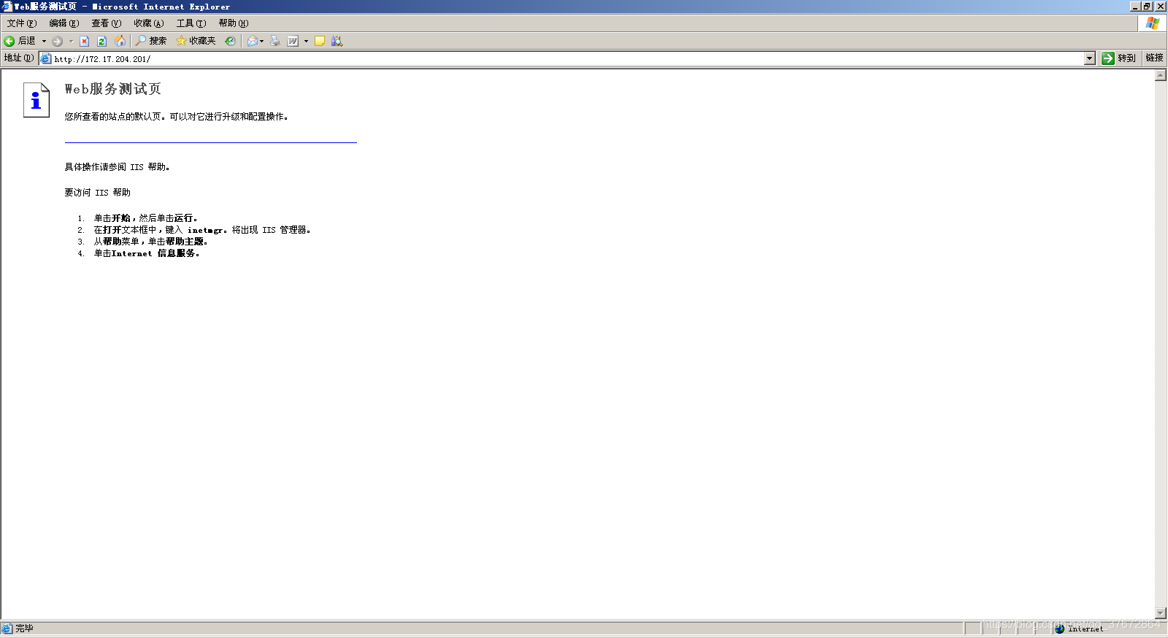Click the text '具体操作请参阅 IIS 帮助'
Image resolution: width=1168 pixels, height=638 pixels.
click(x=117, y=167)
